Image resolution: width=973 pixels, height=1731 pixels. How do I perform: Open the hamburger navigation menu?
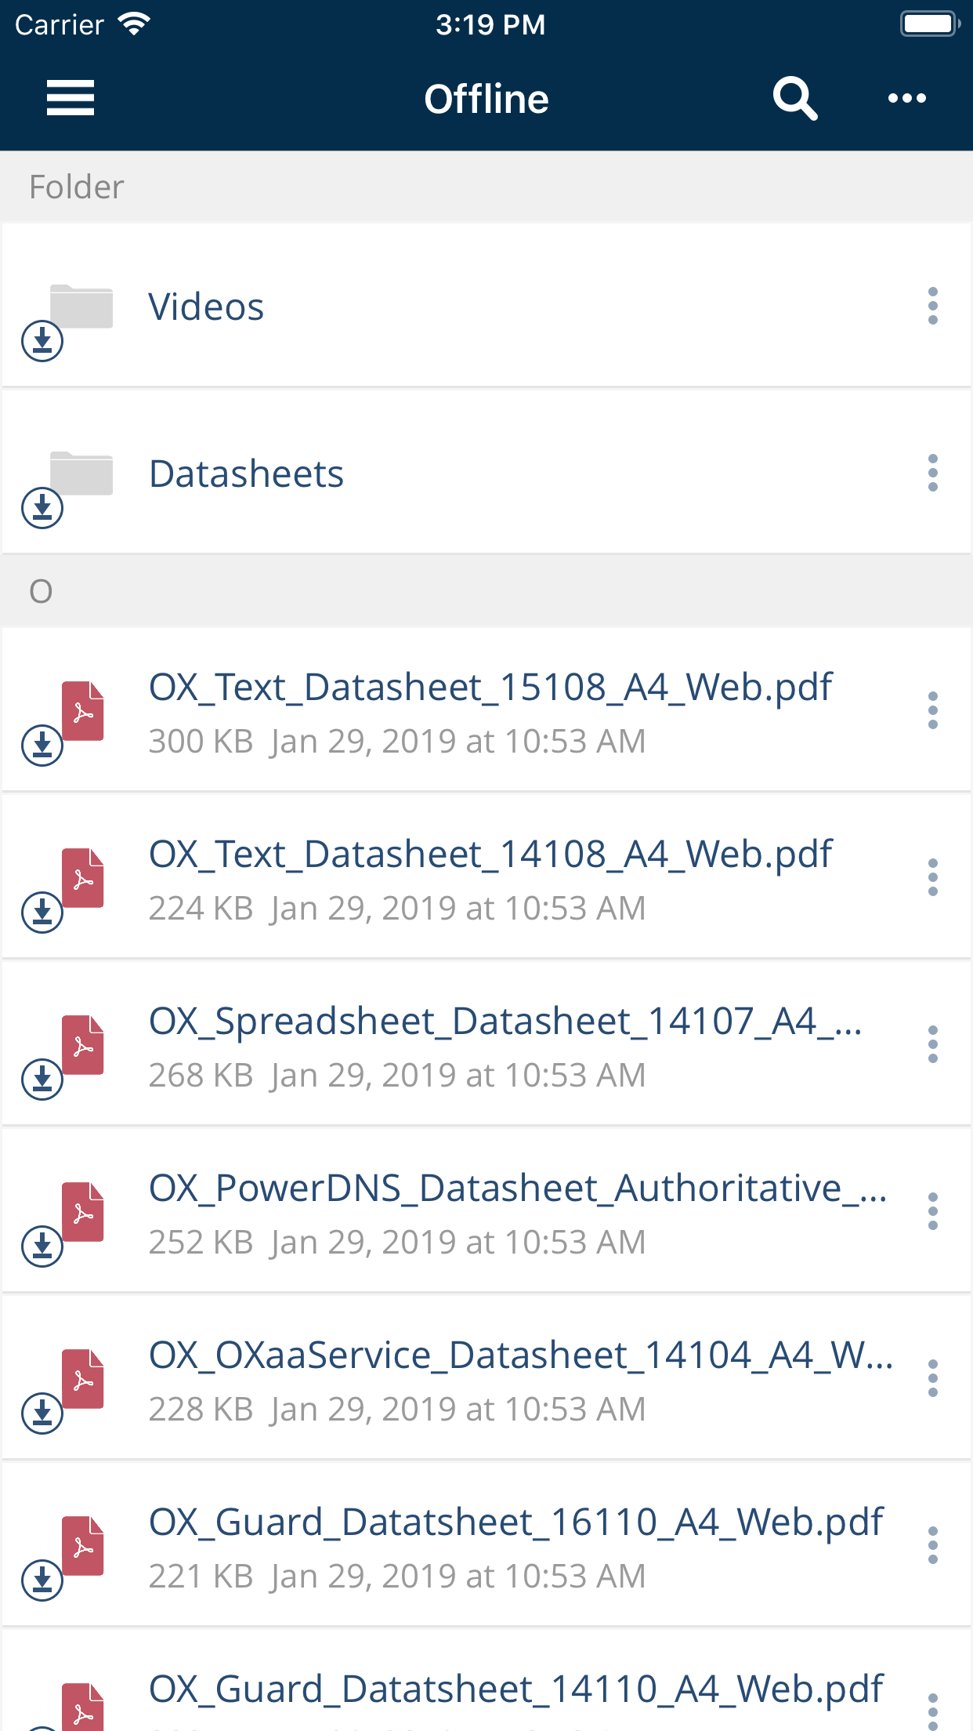(71, 98)
